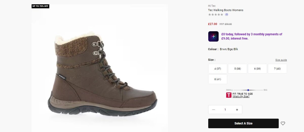Increase quantity with the plus button

tap(237, 110)
